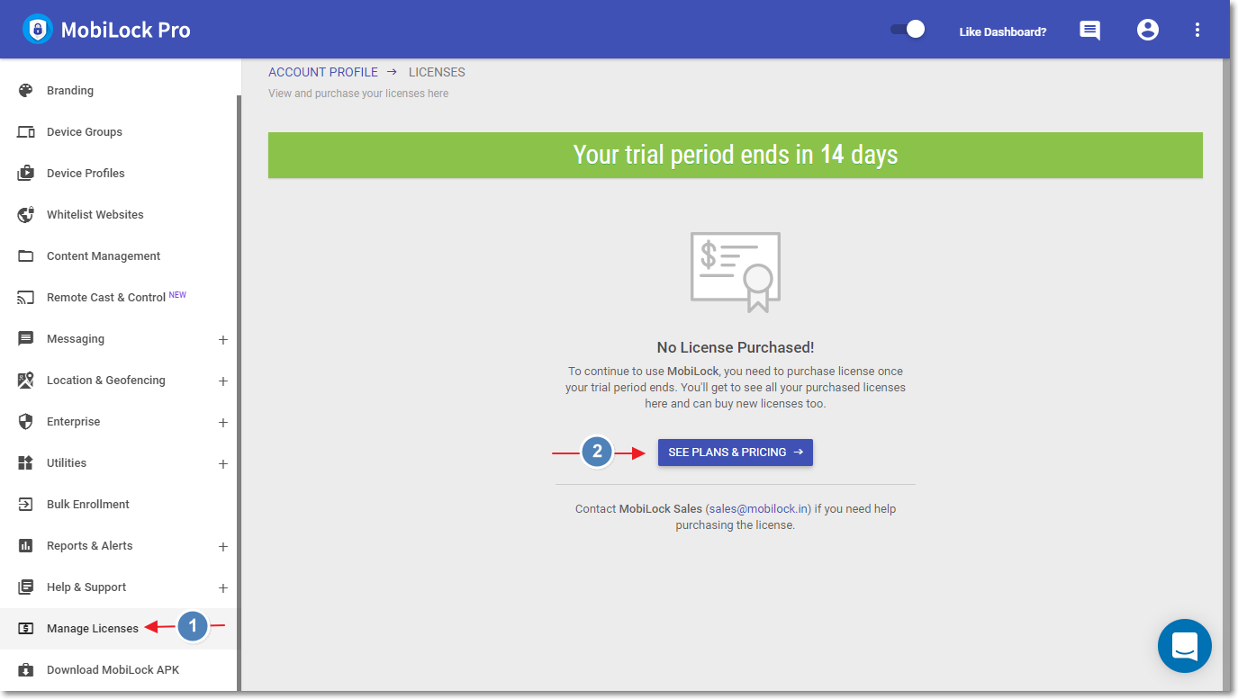Click the Bulk Enrollment icon

point(26,504)
